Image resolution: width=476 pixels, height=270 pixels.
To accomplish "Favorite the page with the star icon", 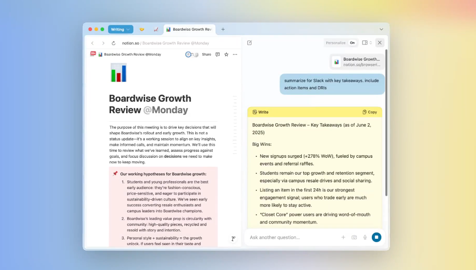I will [x=226, y=54].
